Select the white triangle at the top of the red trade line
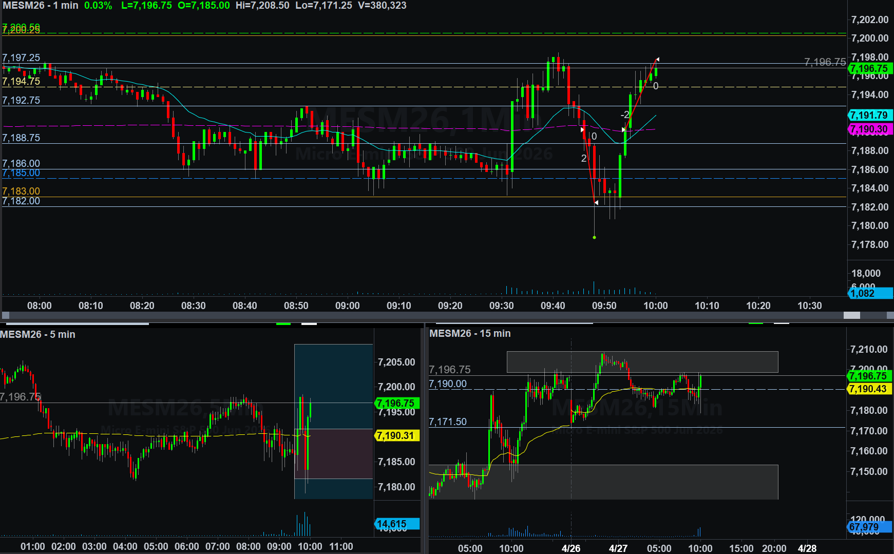This screenshot has height=554, width=894. click(x=657, y=60)
